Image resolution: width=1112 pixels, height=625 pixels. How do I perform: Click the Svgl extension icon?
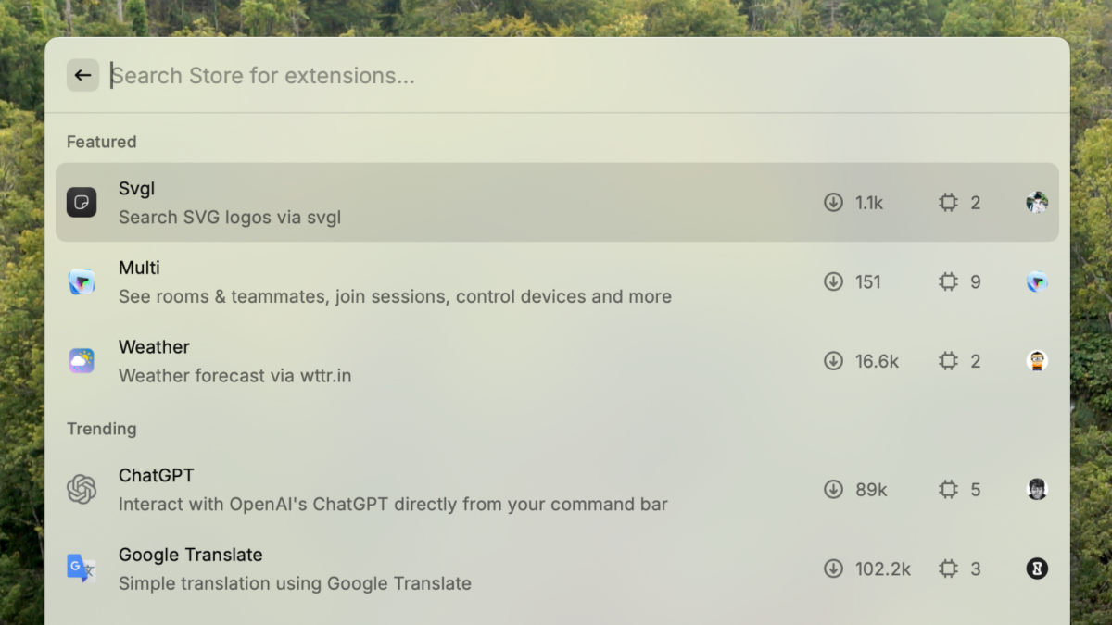click(x=82, y=202)
